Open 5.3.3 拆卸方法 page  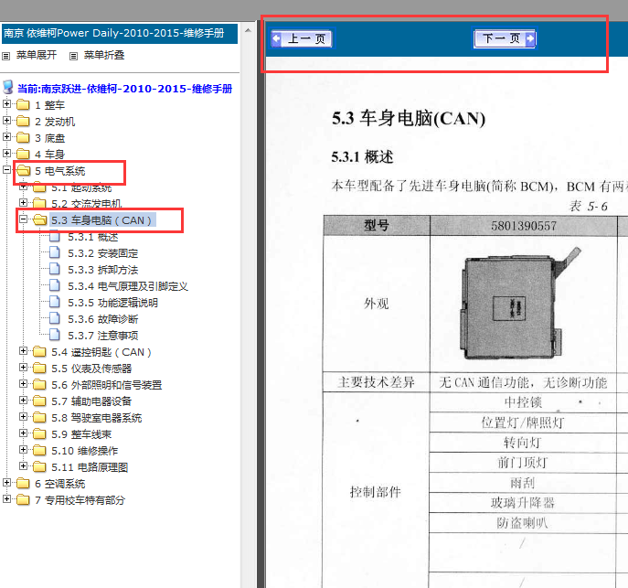[103, 270]
